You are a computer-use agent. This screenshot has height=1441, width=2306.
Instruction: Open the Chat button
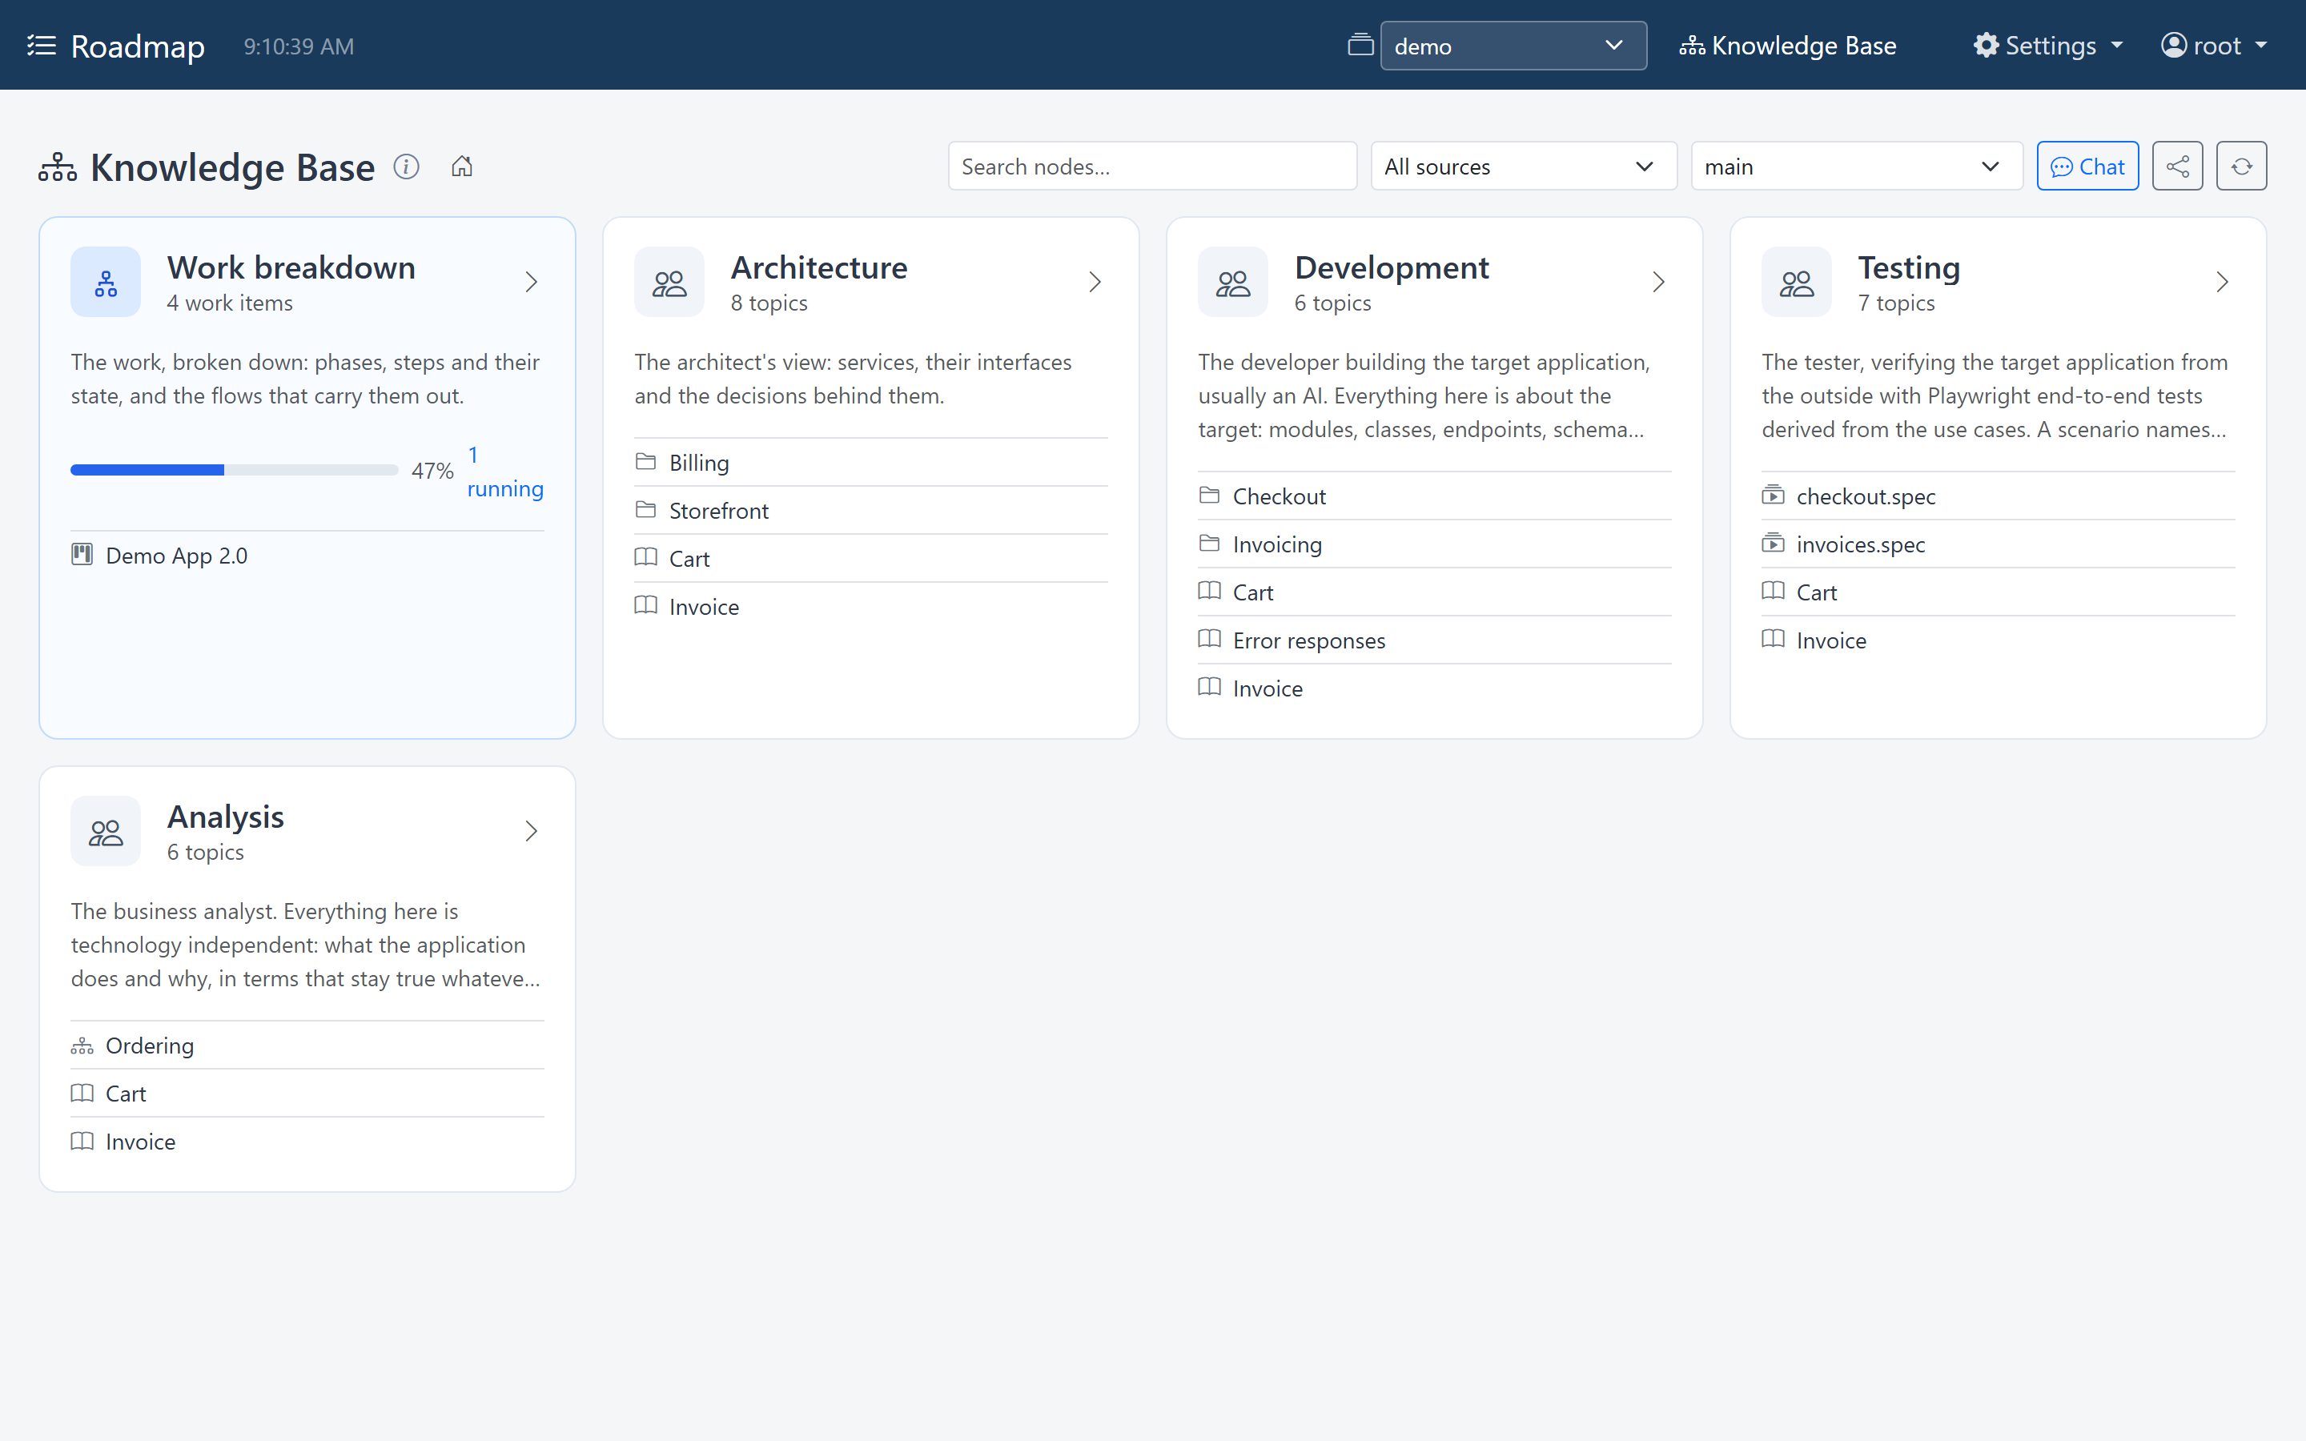point(2087,167)
